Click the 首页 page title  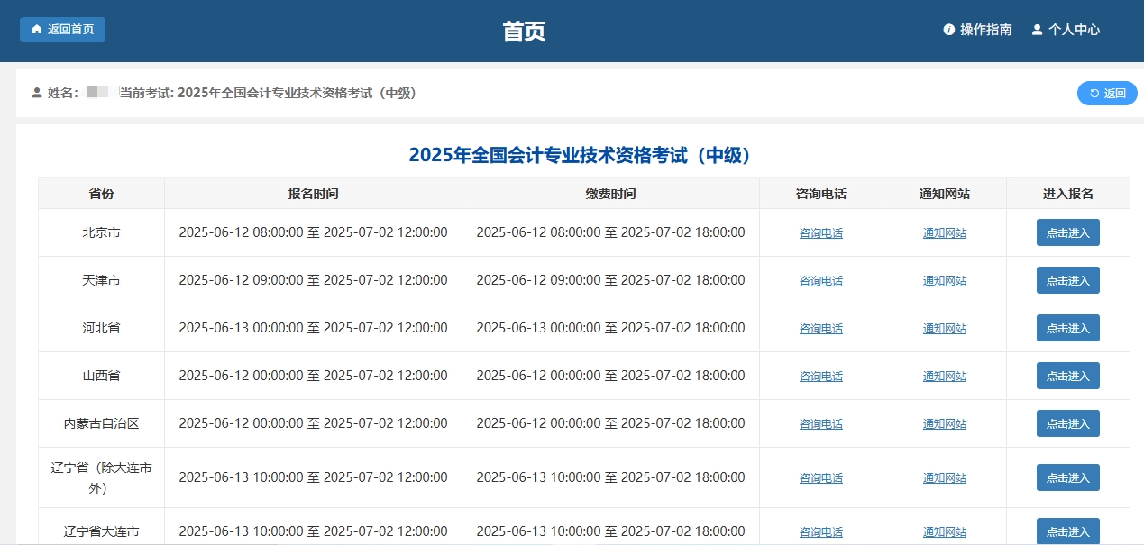pyautogui.click(x=524, y=32)
